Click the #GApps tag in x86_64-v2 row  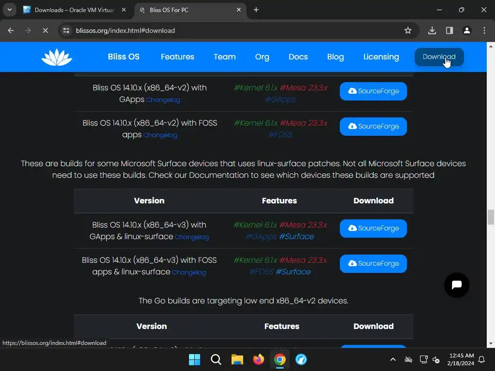(280, 100)
